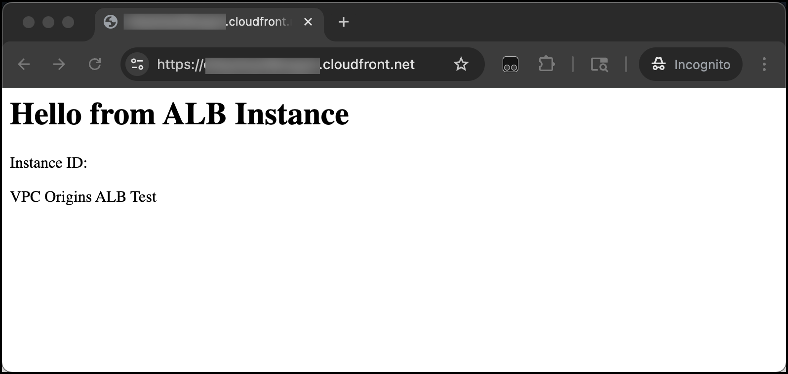Open the three-dot Chrome menu
Screen dimensions: 788x374
coord(764,64)
